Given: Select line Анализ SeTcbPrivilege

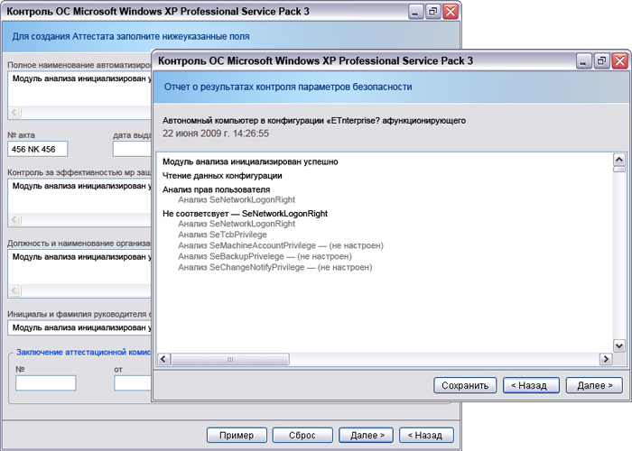Looking at the screenshot, I should tap(222, 235).
